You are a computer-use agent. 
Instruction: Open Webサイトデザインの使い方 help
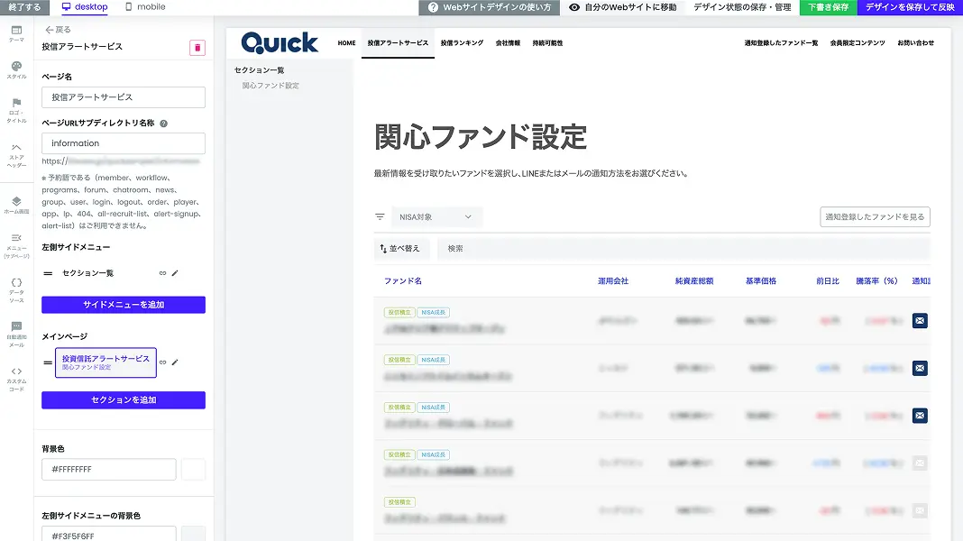click(x=489, y=7)
